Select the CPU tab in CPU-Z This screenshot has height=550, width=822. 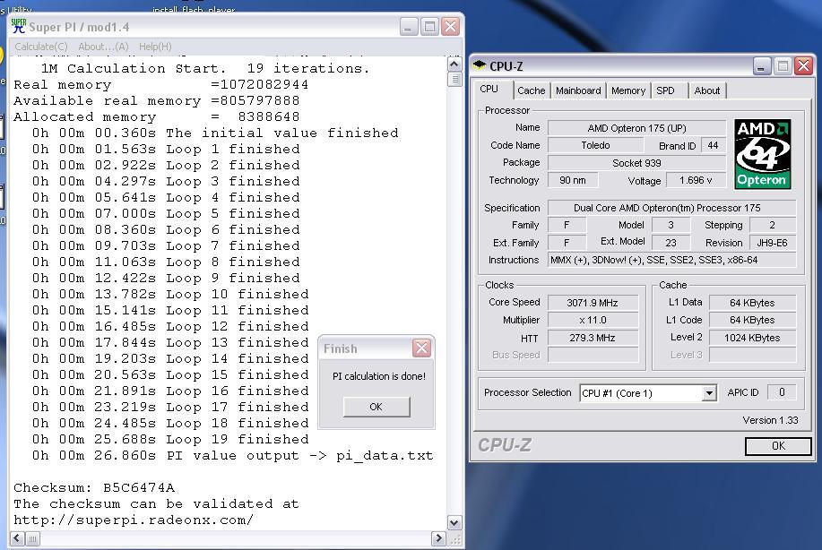489,89
